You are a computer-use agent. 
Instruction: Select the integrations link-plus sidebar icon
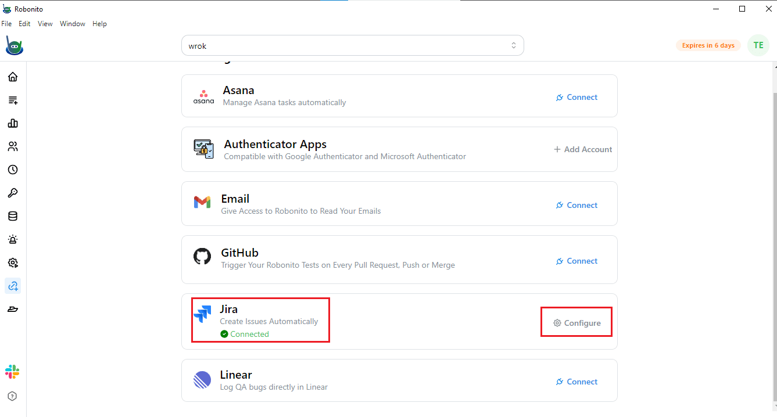click(x=13, y=286)
